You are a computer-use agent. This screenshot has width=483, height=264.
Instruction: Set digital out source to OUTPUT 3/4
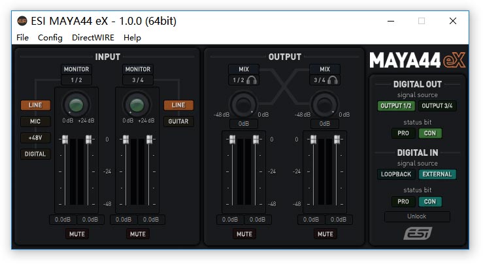[437, 106]
